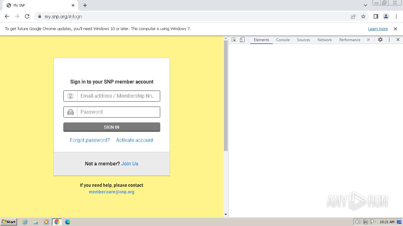Open the Windows Start menu
Image resolution: width=403 pixels, height=226 pixels.
point(9,222)
